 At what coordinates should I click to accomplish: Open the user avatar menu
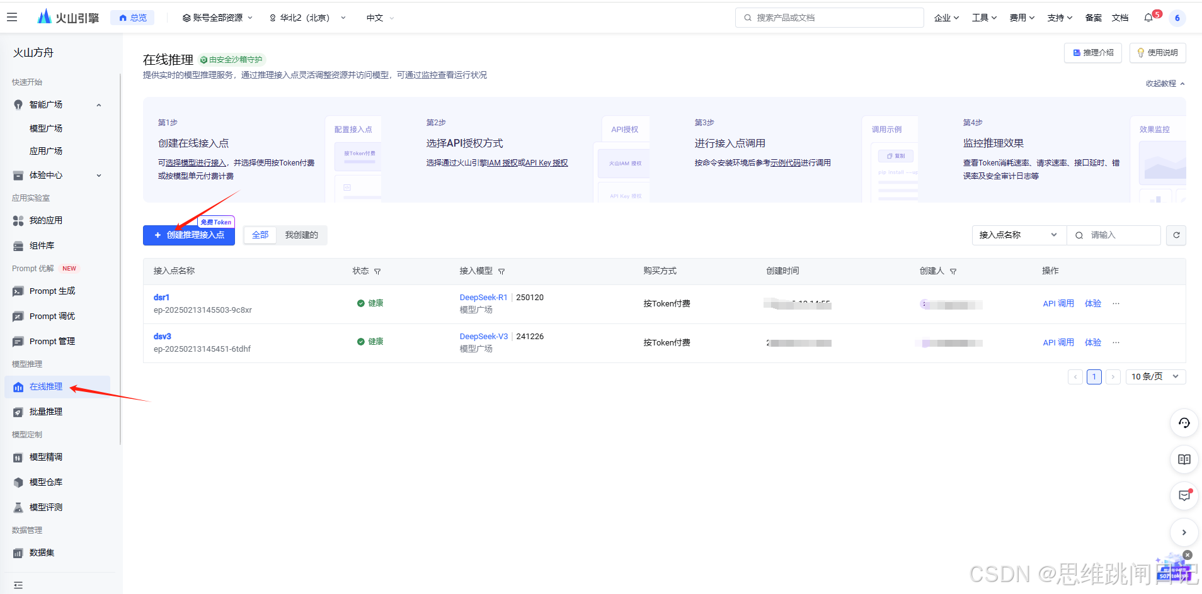point(1177,18)
